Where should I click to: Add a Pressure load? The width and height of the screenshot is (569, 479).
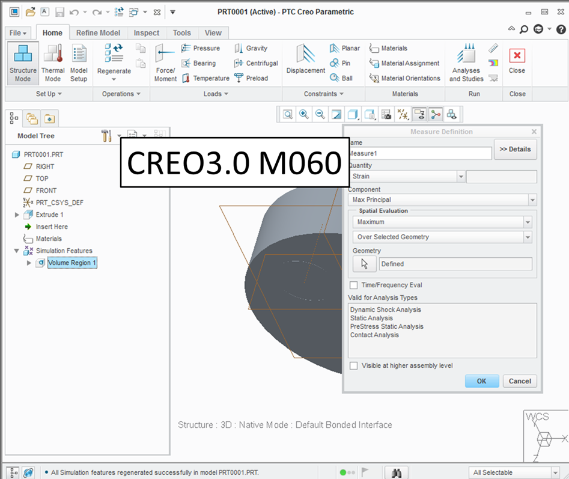[x=201, y=48]
